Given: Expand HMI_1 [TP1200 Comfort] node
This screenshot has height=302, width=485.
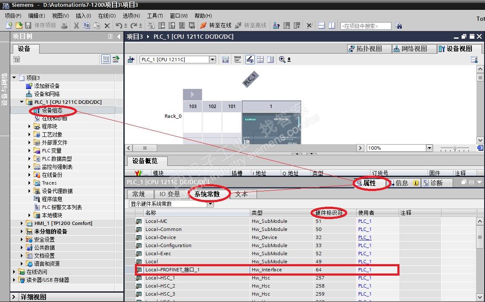Looking at the screenshot, I should (22, 223).
